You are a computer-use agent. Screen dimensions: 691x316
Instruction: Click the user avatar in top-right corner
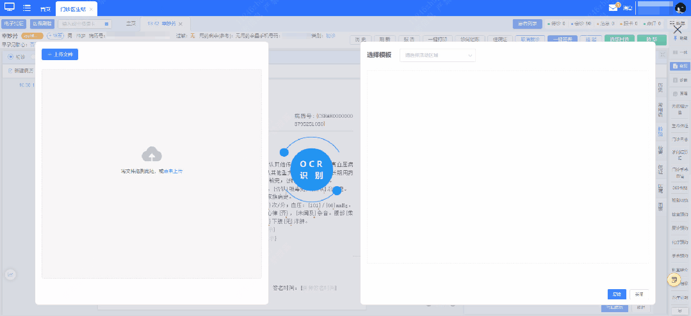(x=680, y=8)
